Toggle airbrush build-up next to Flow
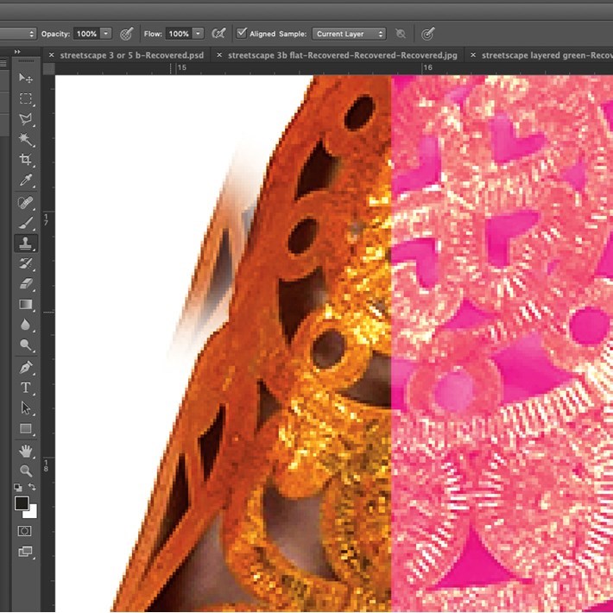This screenshot has height=613, width=613. (219, 34)
